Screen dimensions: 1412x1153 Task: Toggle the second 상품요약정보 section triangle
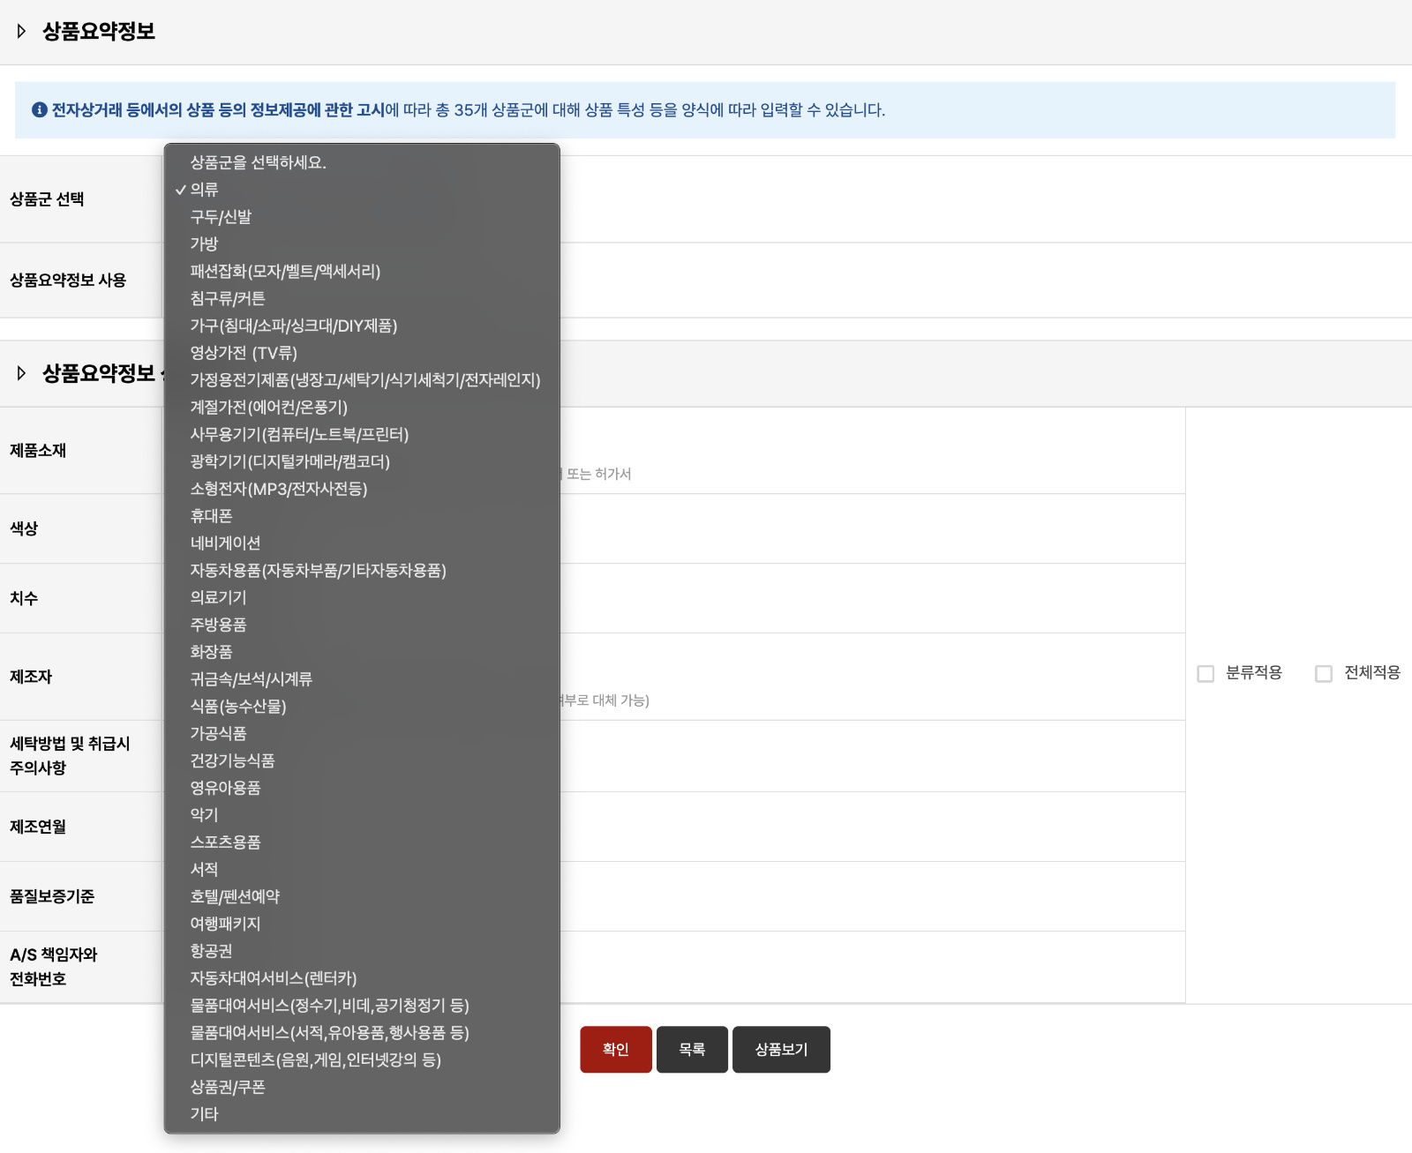tap(21, 373)
